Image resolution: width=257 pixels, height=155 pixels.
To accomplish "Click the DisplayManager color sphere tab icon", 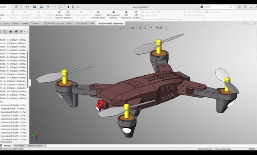I will point(16,32).
